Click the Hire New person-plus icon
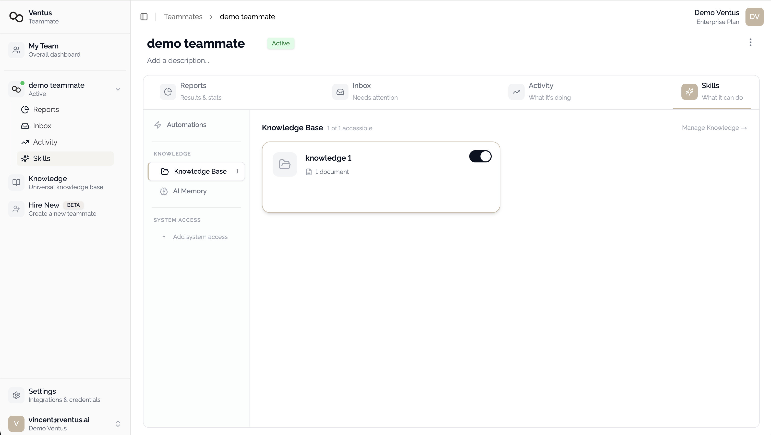 click(16, 209)
